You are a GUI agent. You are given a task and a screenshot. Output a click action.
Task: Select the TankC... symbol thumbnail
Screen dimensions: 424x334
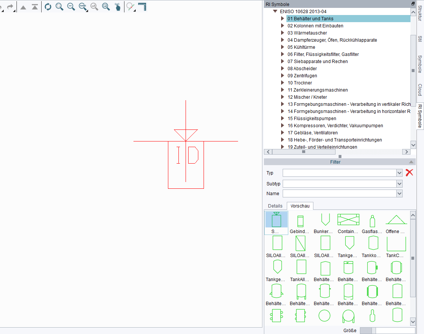click(x=396, y=247)
